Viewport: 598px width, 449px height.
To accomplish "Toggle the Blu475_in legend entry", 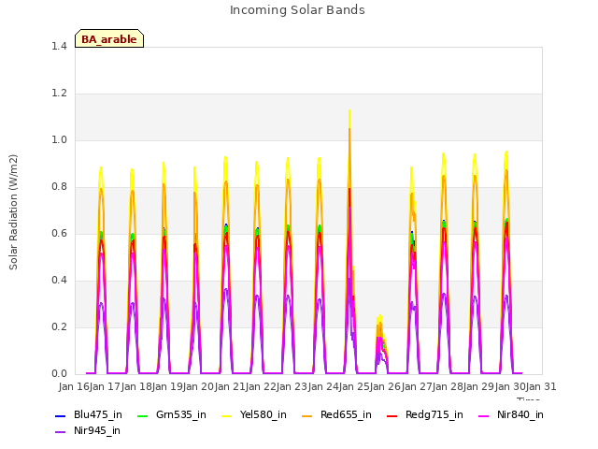I will (89, 415).
